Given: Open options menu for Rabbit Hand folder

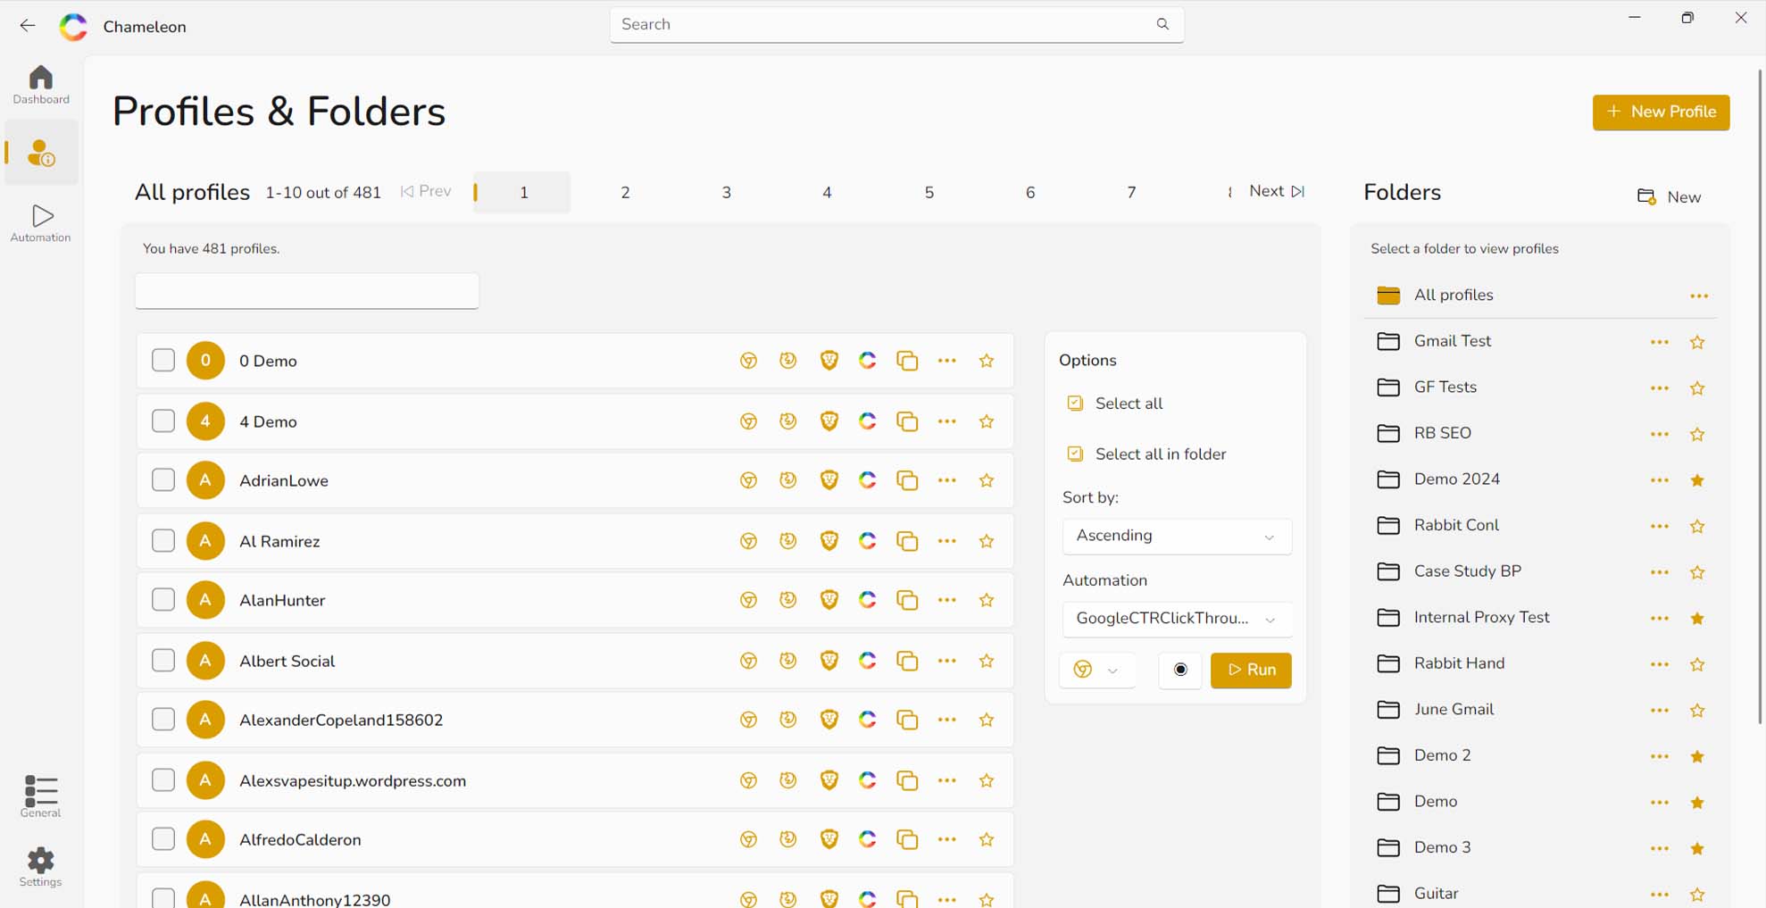Looking at the screenshot, I should (1660, 664).
